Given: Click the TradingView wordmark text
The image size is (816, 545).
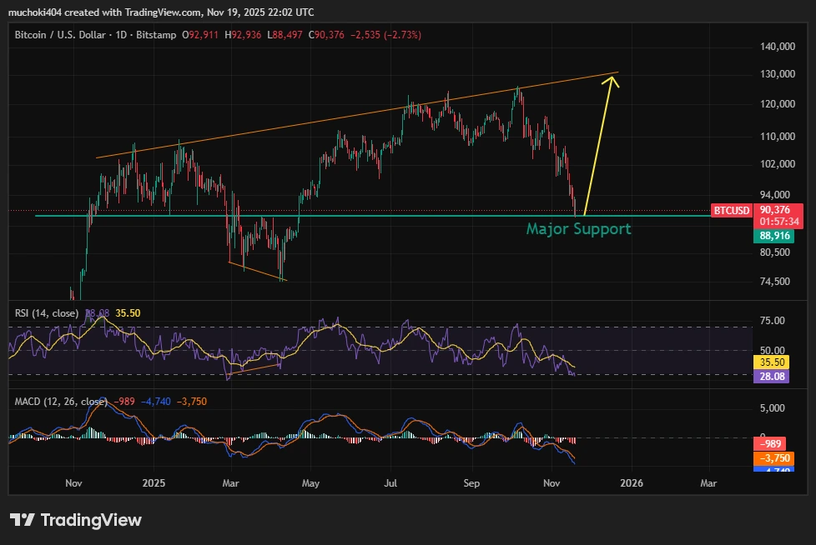Looking at the screenshot, I should click(x=91, y=520).
